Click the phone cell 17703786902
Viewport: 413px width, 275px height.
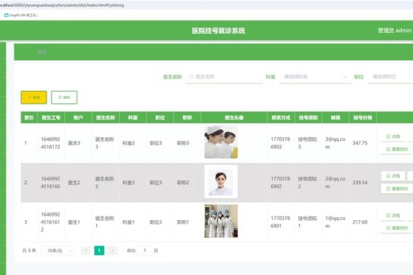[x=280, y=182]
